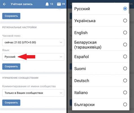The image size is (134, 113).
Task: Select Български language option
Action: [x=101, y=105]
